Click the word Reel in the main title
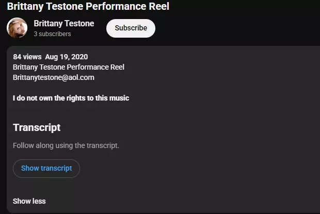This screenshot has height=214, width=320. coord(159,6)
